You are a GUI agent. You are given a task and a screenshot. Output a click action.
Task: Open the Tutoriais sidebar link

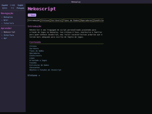[x=9, y=23]
